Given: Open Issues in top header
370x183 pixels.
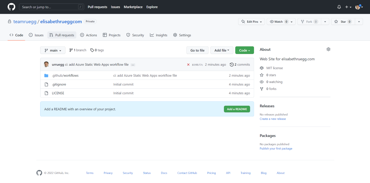Looking at the screenshot, I should pyautogui.click(x=115, y=7).
